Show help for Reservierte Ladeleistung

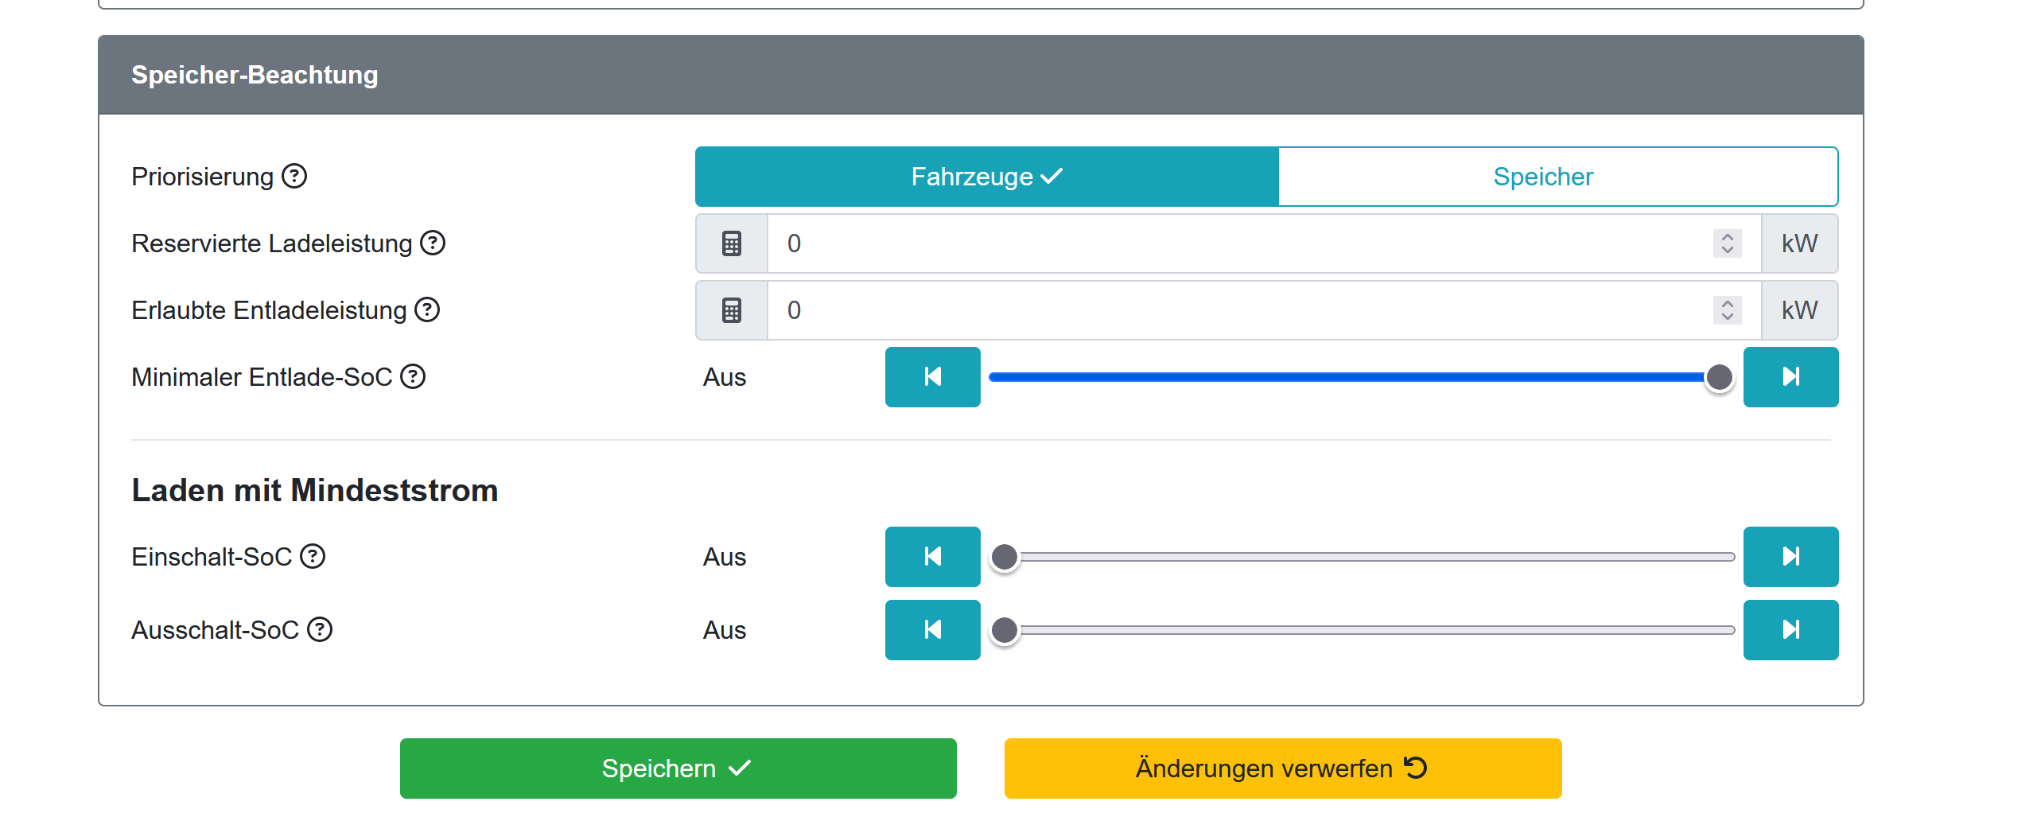pos(433,243)
